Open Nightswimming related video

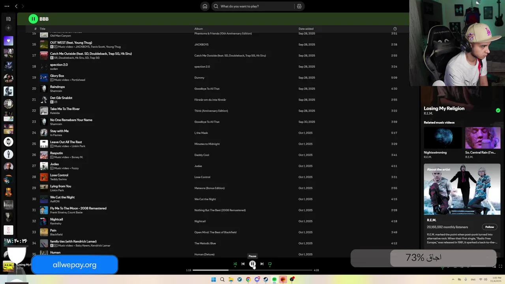point(443,138)
